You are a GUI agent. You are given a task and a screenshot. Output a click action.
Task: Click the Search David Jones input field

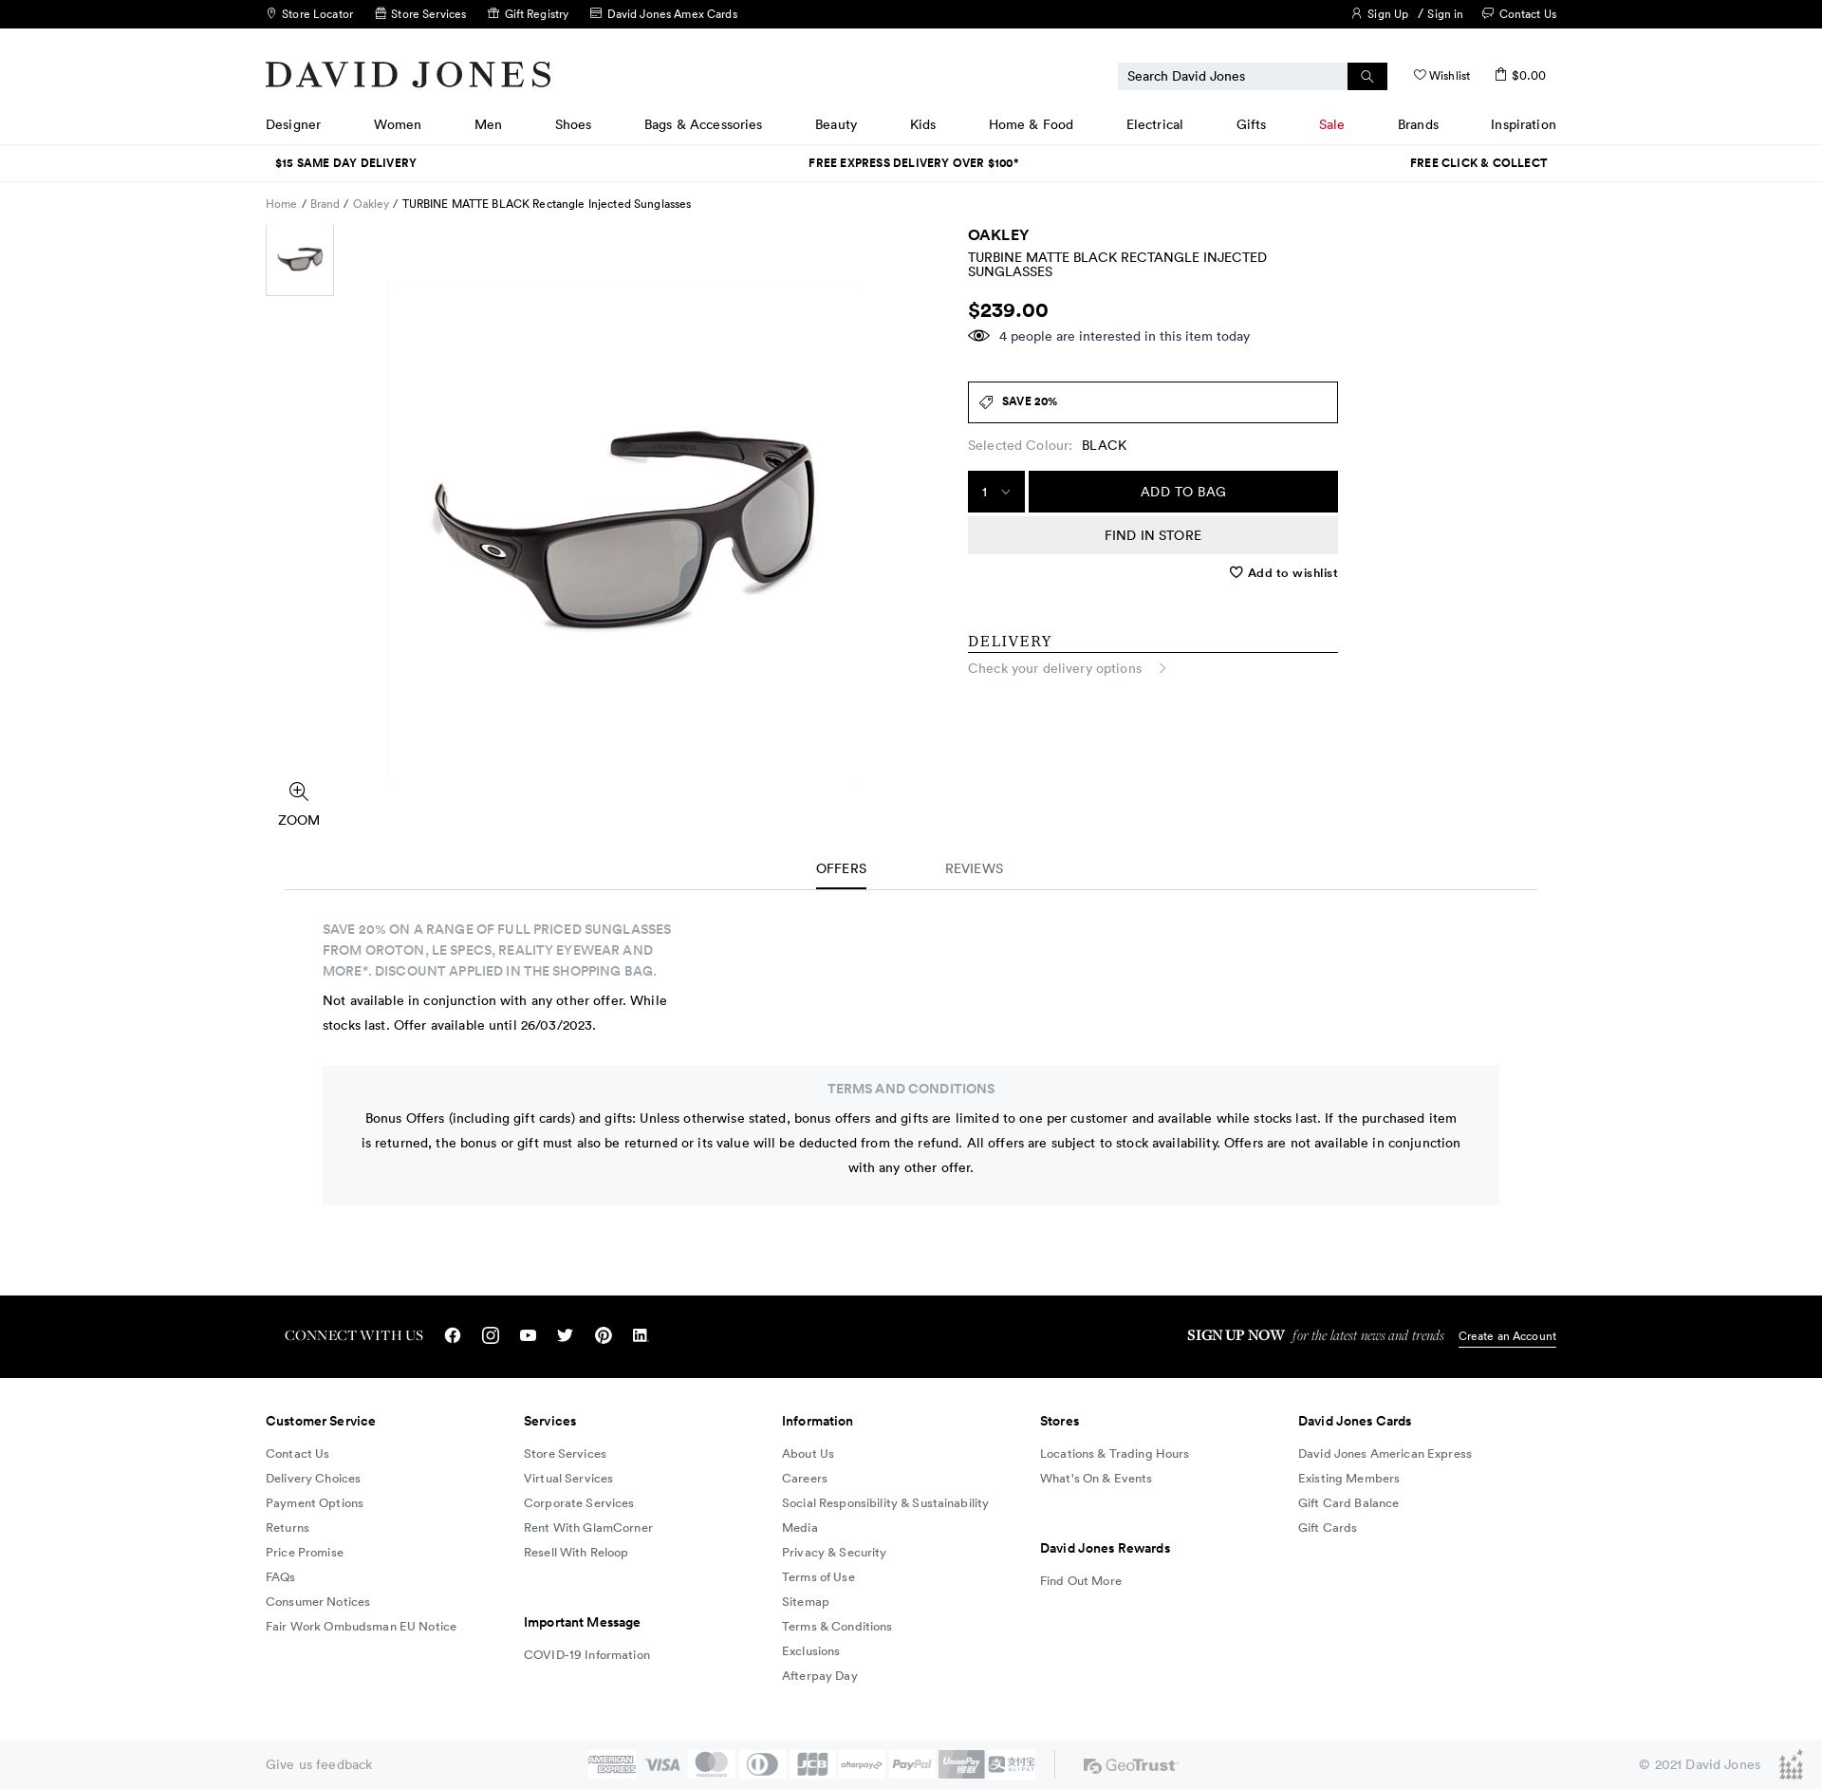pyautogui.click(x=1233, y=76)
